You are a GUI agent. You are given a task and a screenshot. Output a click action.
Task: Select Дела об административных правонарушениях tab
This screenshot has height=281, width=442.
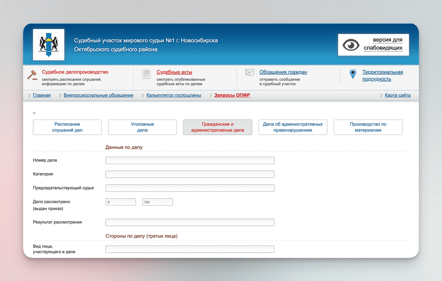pyautogui.click(x=293, y=127)
